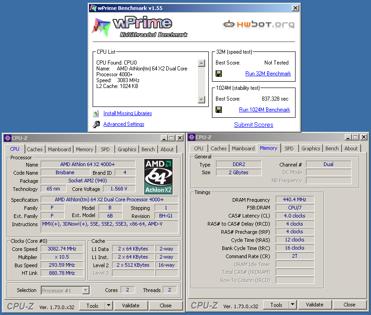Viewport: 371px width, 315px height.
Task: Click Code Name value Brisbane
Action: (65, 172)
